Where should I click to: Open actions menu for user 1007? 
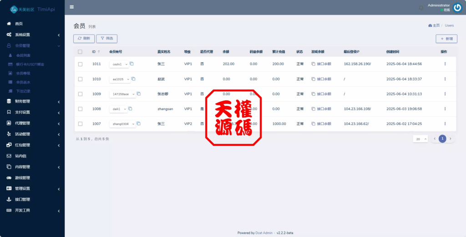click(445, 123)
